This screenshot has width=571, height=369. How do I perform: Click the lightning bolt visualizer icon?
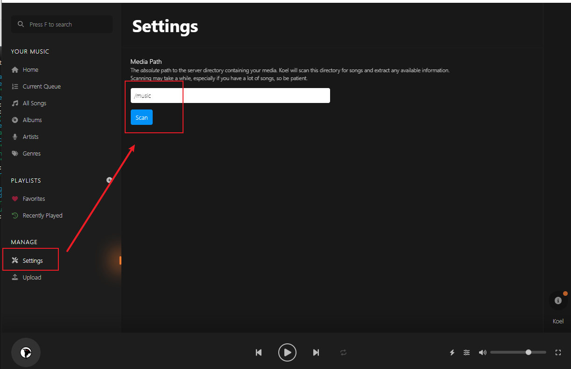point(452,353)
